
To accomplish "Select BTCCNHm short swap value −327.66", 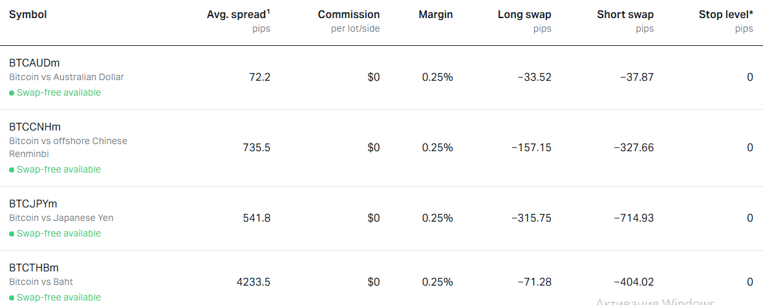I will 634,147.
